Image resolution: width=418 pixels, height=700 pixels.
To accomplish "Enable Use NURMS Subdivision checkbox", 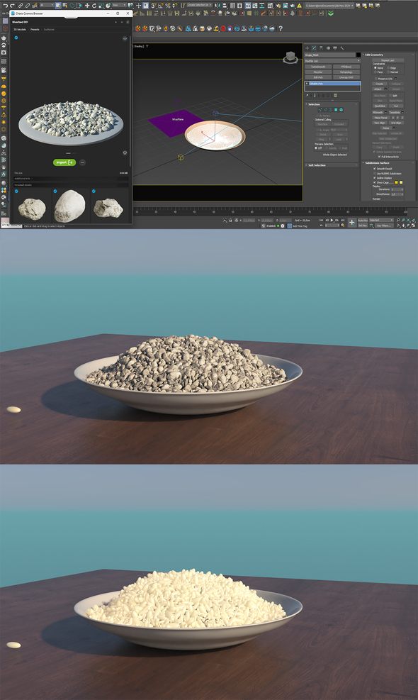I will click(x=375, y=173).
